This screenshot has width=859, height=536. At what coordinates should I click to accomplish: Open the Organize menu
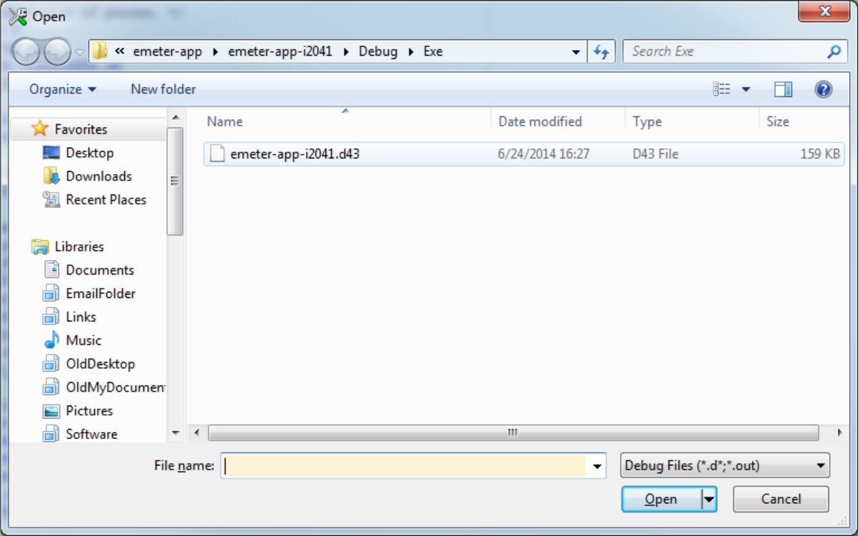[x=62, y=89]
